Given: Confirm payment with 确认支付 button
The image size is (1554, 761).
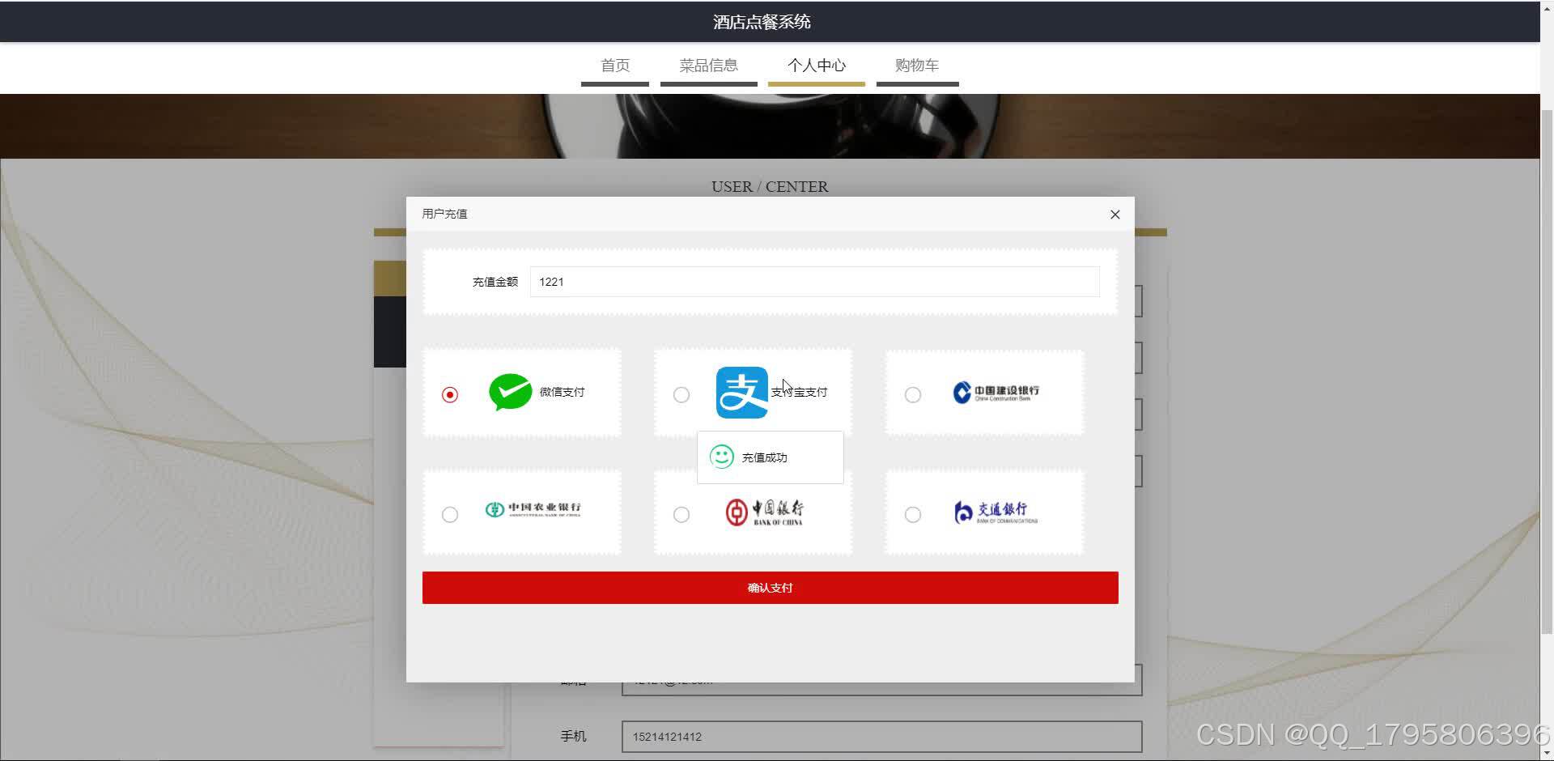Looking at the screenshot, I should coord(771,588).
